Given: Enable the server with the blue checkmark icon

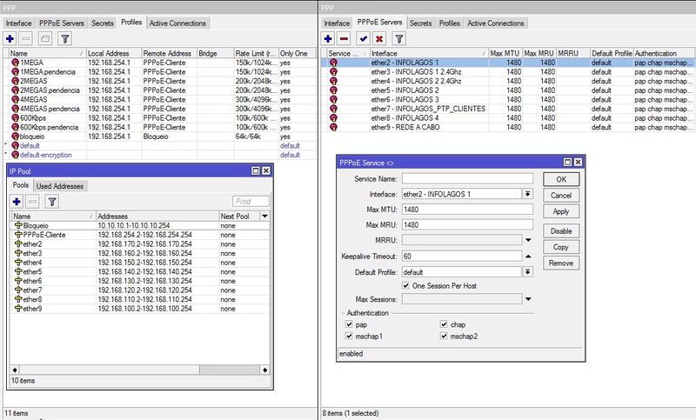Looking at the screenshot, I should tap(364, 39).
